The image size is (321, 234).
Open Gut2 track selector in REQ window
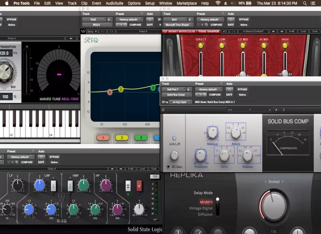[x=94, y=20]
